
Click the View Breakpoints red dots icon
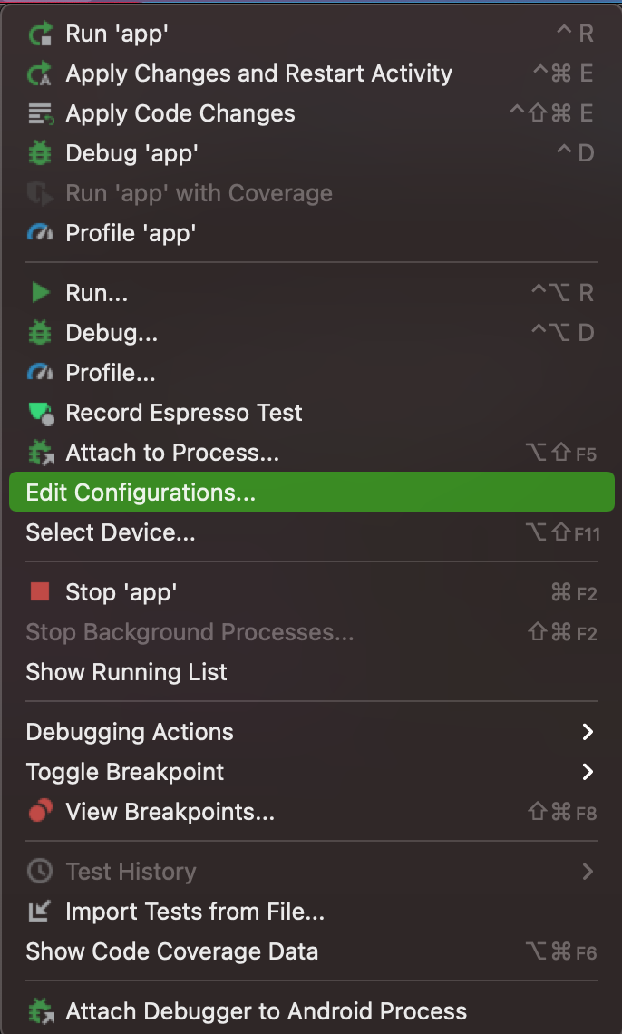(40, 813)
